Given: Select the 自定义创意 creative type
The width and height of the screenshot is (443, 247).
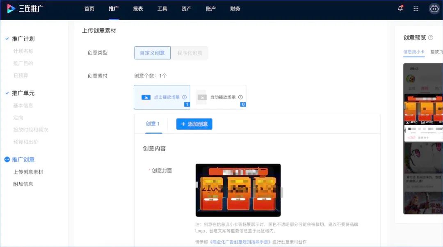Looking at the screenshot, I should coord(152,53).
